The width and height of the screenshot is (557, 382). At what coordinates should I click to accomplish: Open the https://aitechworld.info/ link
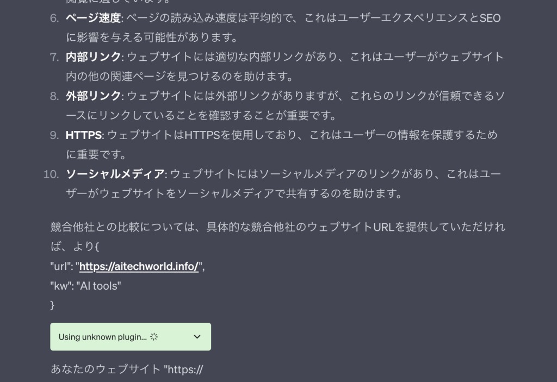click(x=139, y=266)
